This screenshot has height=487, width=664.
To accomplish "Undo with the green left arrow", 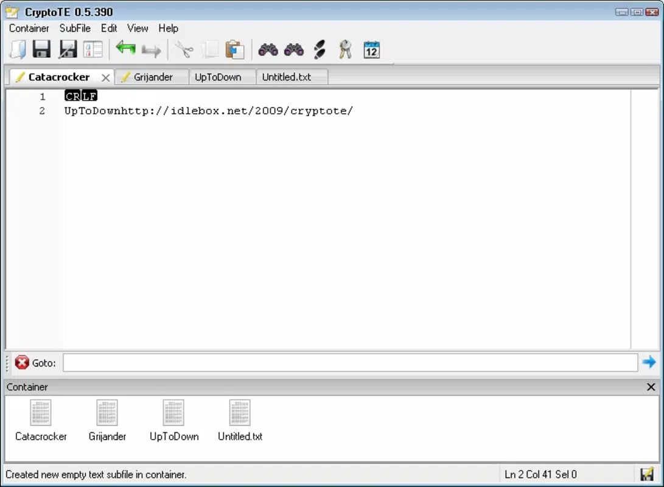I will pyautogui.click(x=126, y=48).
